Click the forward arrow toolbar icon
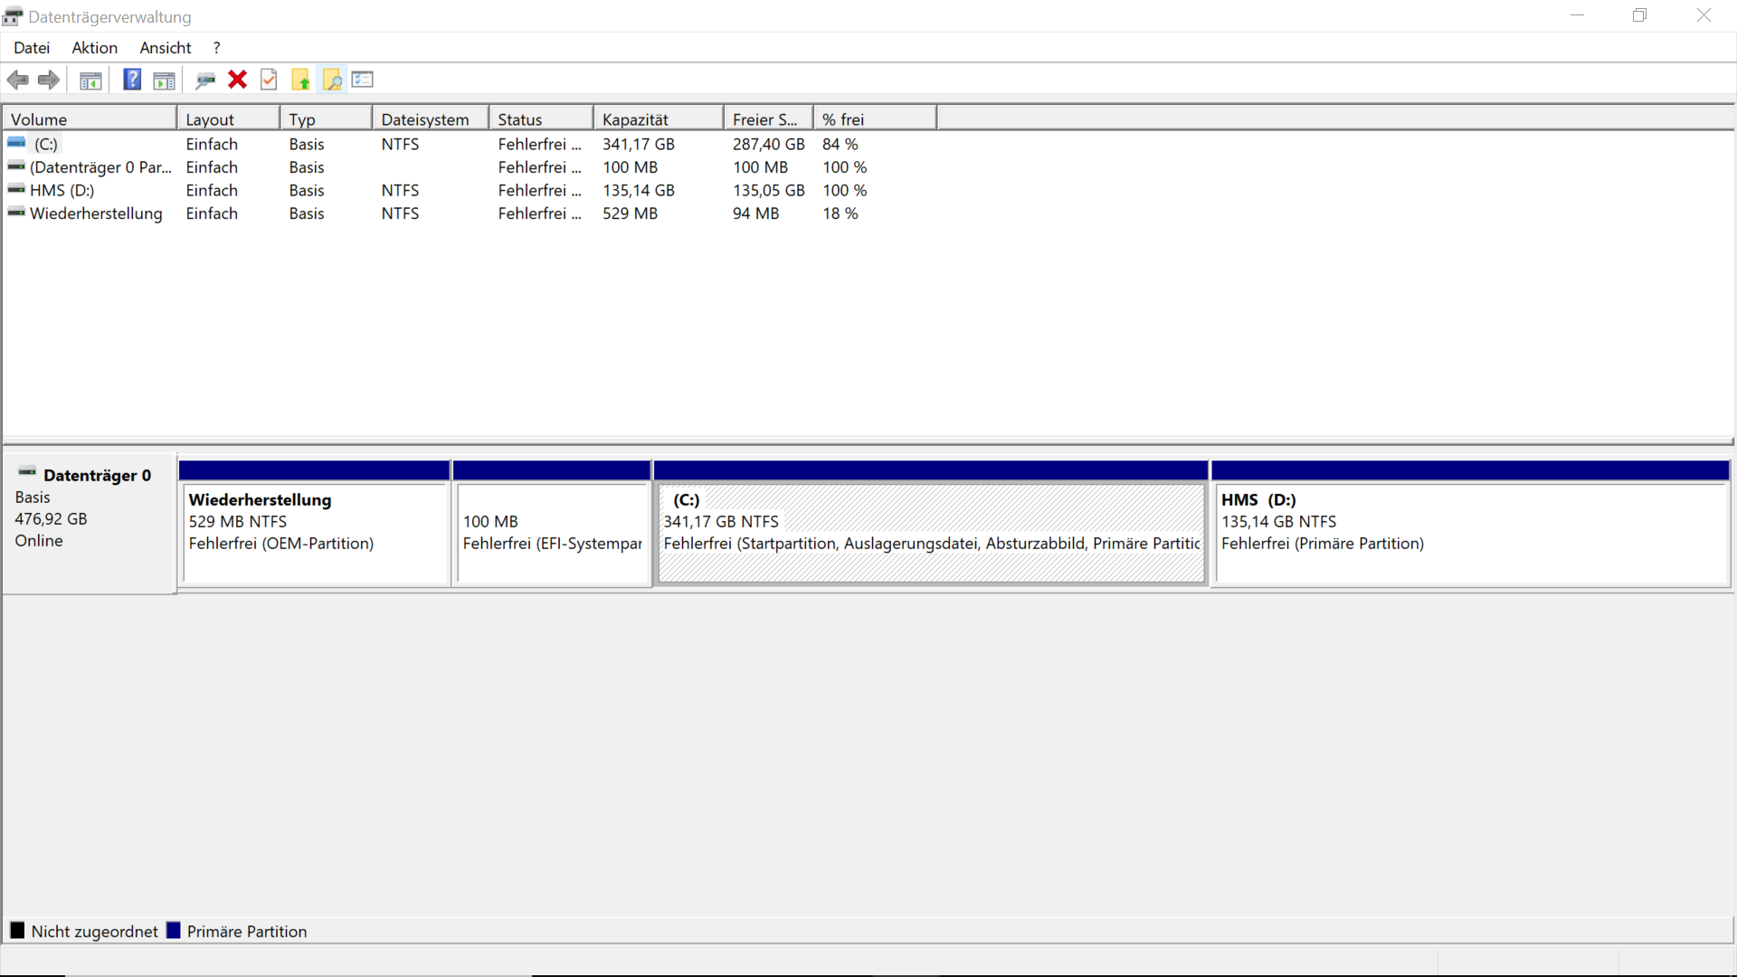 click(49, 80)
